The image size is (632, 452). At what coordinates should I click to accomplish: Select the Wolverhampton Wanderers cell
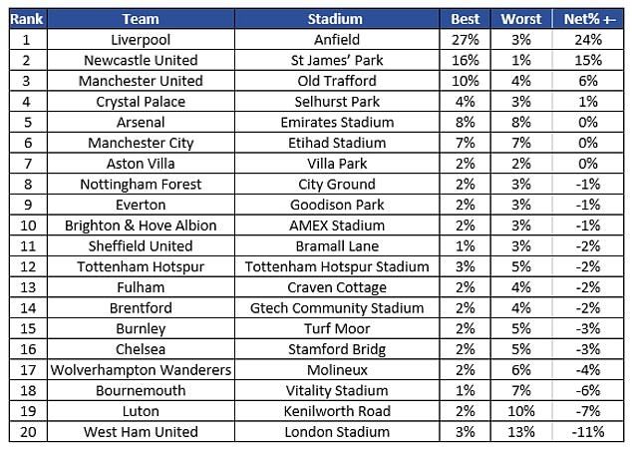point(140,370)
